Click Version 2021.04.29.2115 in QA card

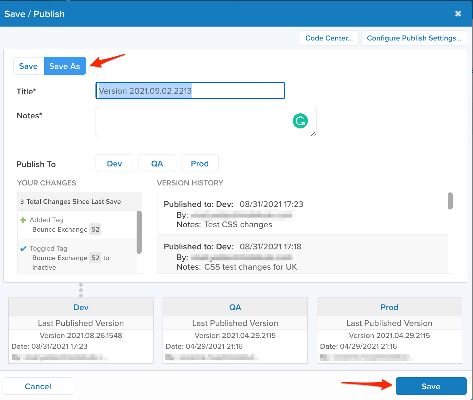click(x=235, y=335)
